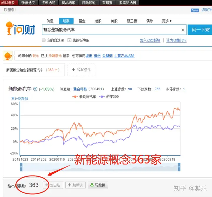Click the 关键词 link

pyautogui.click(x=107, y=56)
